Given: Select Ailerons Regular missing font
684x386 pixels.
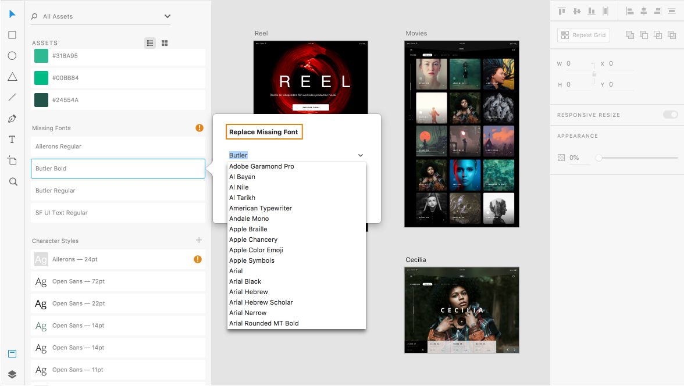Looking at the screenshot, I should [x=117, y=146].
